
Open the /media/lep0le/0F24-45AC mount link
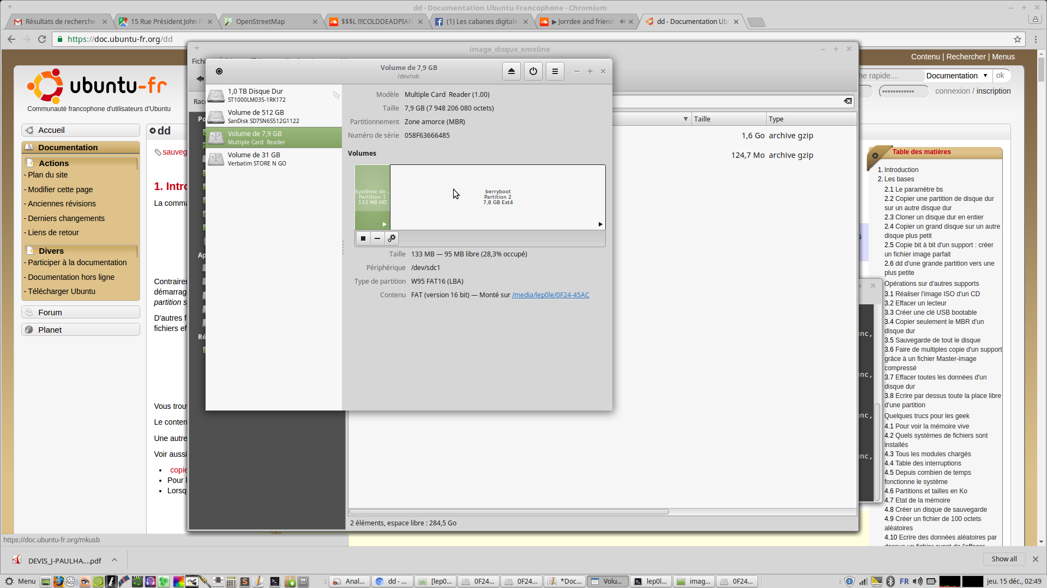550,295
